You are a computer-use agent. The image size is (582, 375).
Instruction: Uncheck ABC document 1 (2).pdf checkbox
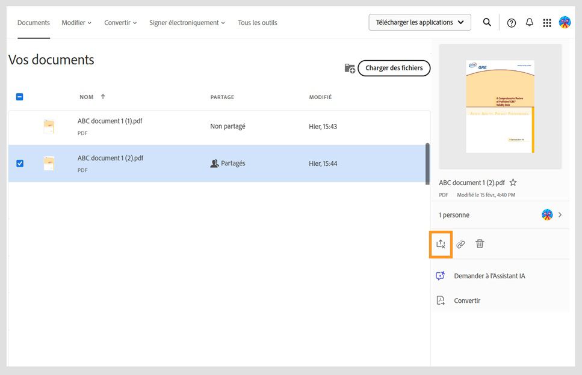tap(20, 163)
